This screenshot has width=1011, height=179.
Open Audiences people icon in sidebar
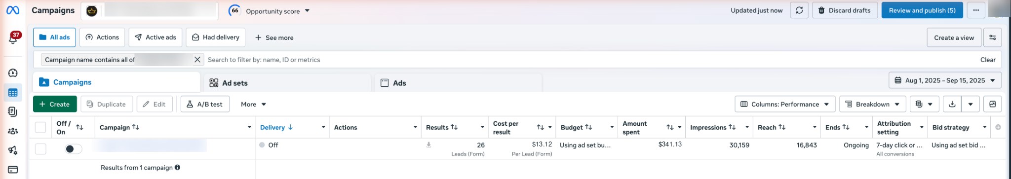point(13,131)
